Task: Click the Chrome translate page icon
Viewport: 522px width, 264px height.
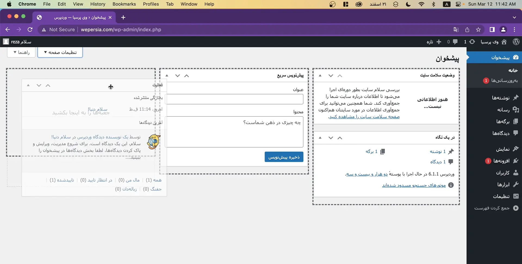Action: pos(456,30)
